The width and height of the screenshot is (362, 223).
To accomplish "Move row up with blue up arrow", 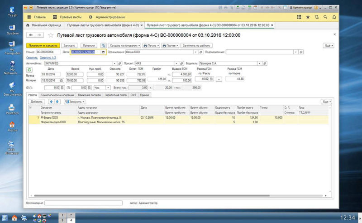I will (51, 102).
